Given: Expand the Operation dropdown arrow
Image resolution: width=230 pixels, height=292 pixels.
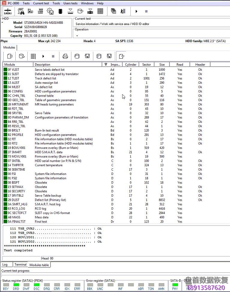Looking at the screenshot, I should (x=77, y=36).
